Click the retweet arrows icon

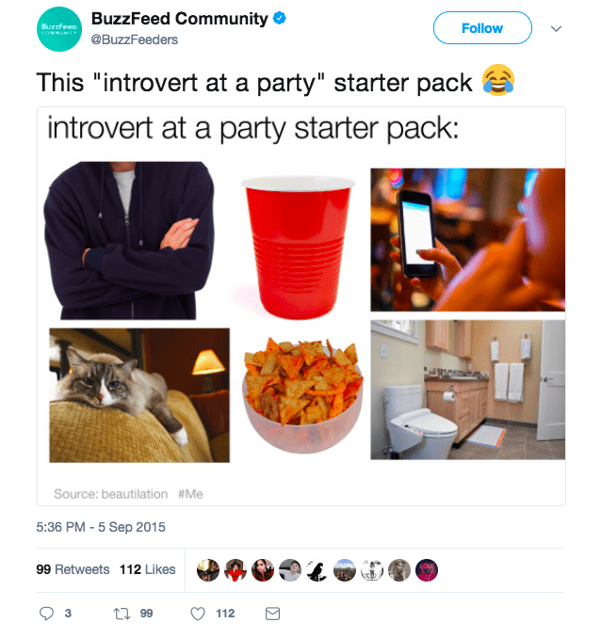click(122, 614)
